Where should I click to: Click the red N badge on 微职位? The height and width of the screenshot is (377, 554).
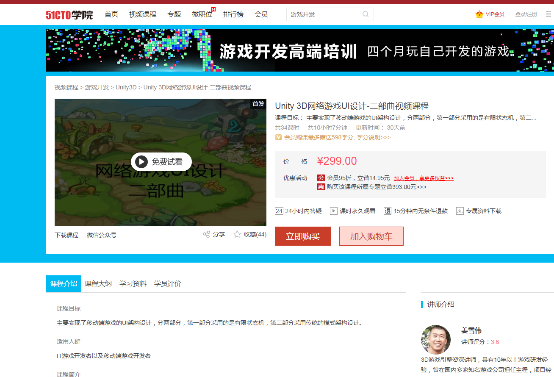213,9
